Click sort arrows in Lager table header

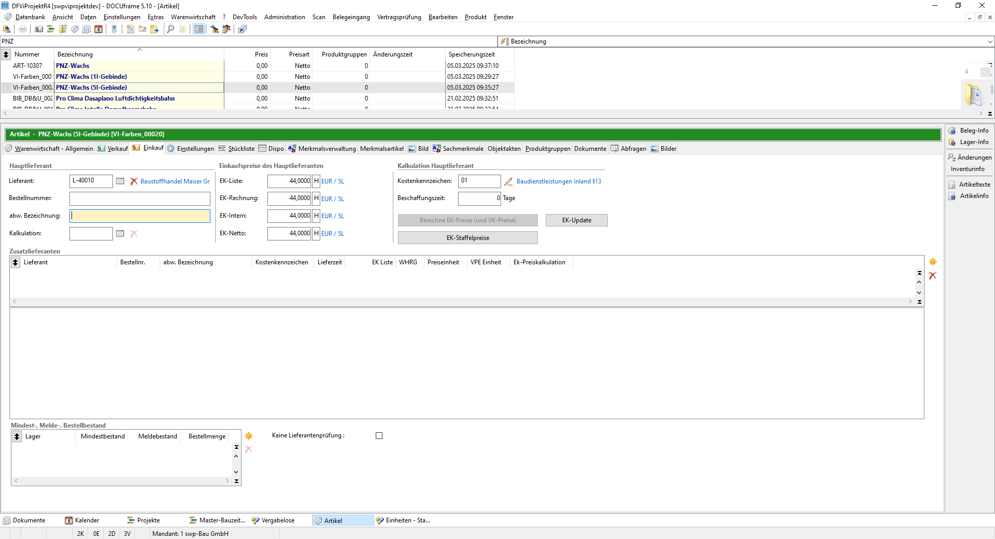pos(17,436)
